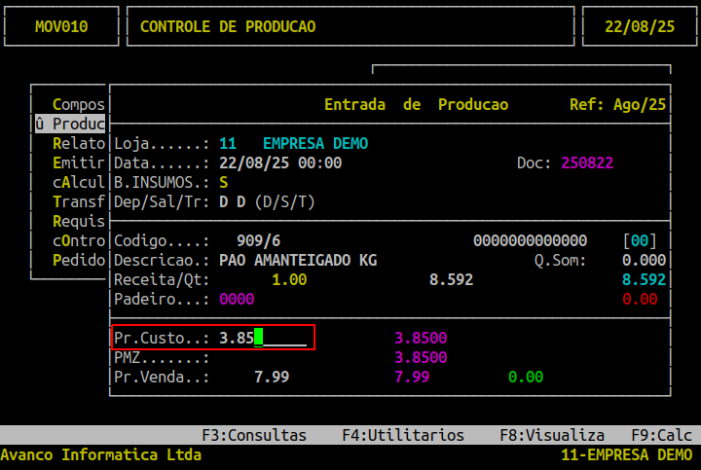The image size is (701, 470).
Task: Click the Loja number 11 field
Action: tap(228, 143)
